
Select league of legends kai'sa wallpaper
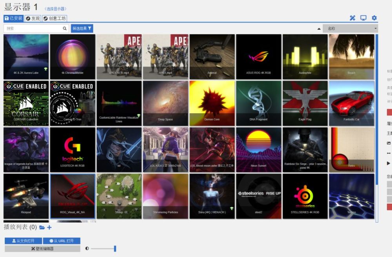26,150
